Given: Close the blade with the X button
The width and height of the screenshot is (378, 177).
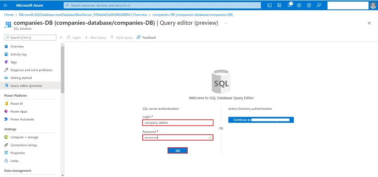Looking at the screenshot, I should click(369, 23).
